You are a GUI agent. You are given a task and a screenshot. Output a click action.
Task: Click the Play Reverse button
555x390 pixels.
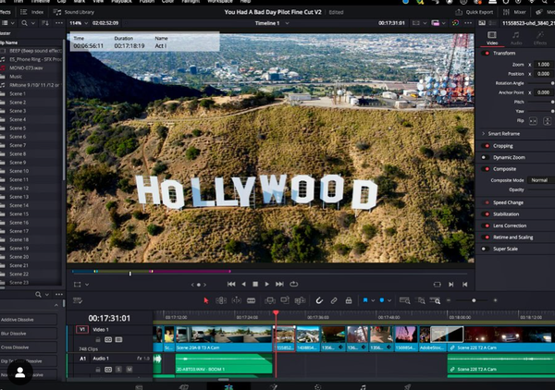click(243, 284)
